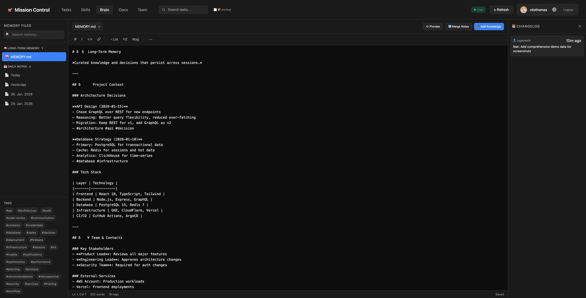This screenshot has height=298, width=586.
Task: Insert a #tag from the toolbar
Action: [x=135, y=39]
